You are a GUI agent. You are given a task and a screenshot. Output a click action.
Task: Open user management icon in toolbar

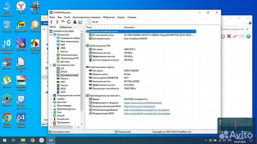click(75, 22)
